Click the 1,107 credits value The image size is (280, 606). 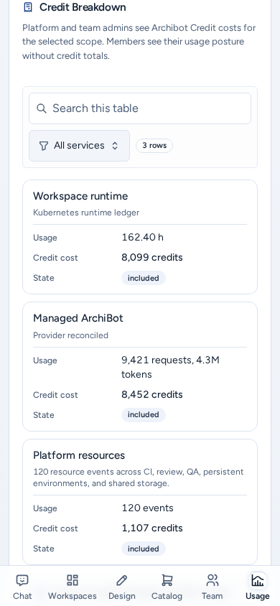click(x=152, y=528)
